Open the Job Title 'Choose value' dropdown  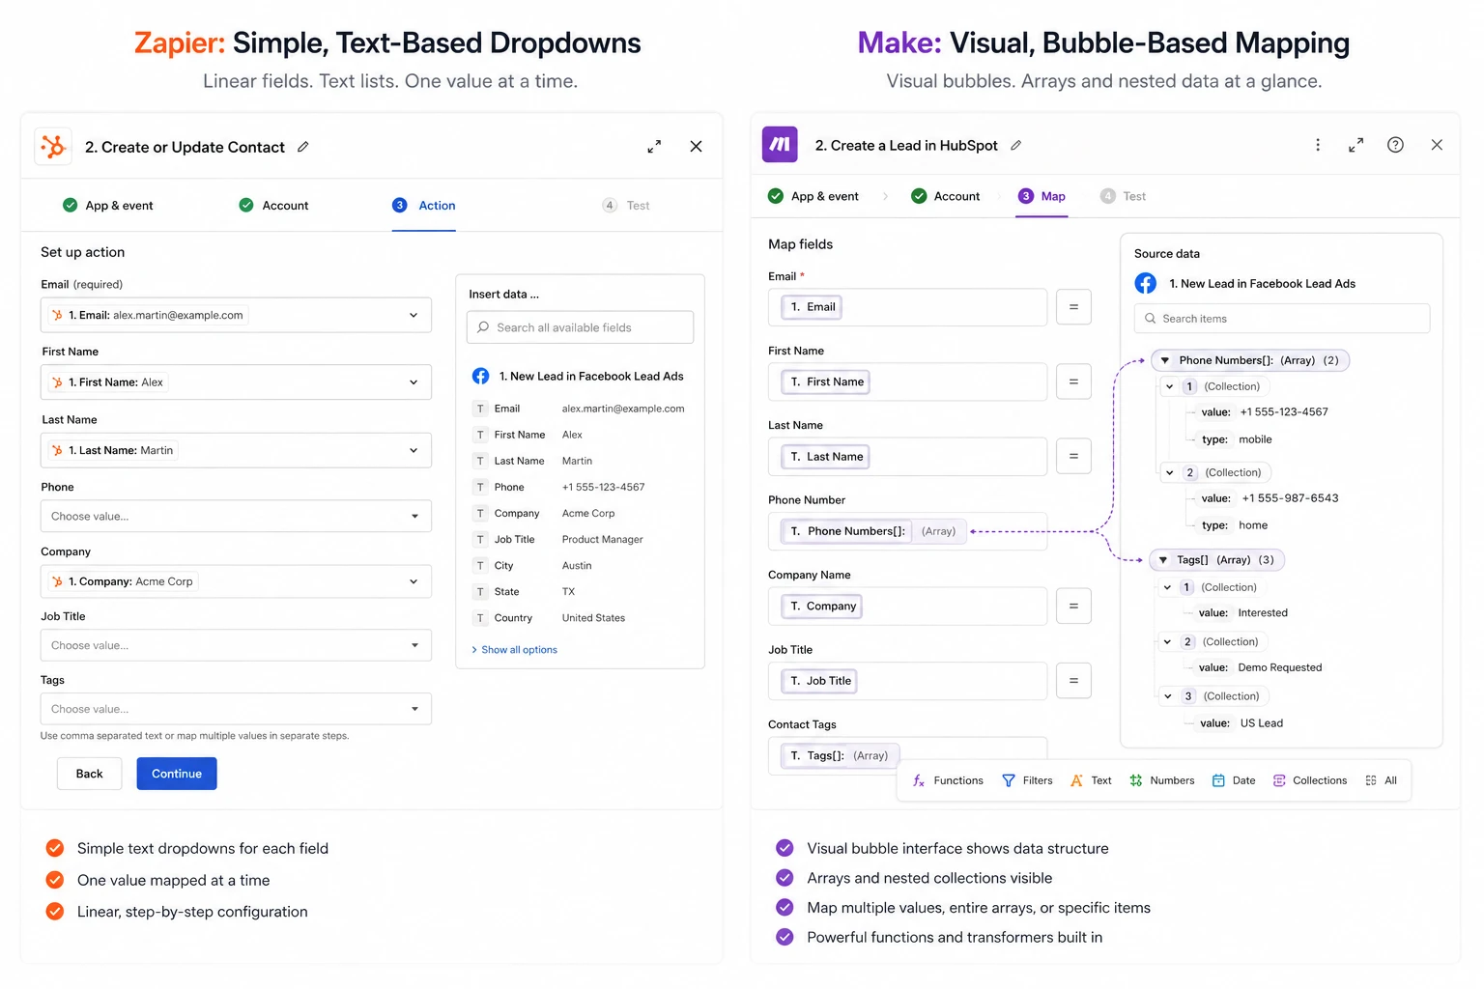[236, 645]
